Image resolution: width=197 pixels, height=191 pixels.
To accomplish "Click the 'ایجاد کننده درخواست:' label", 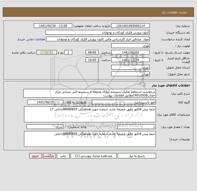I will pyautogui.click(x=176, y=39).
